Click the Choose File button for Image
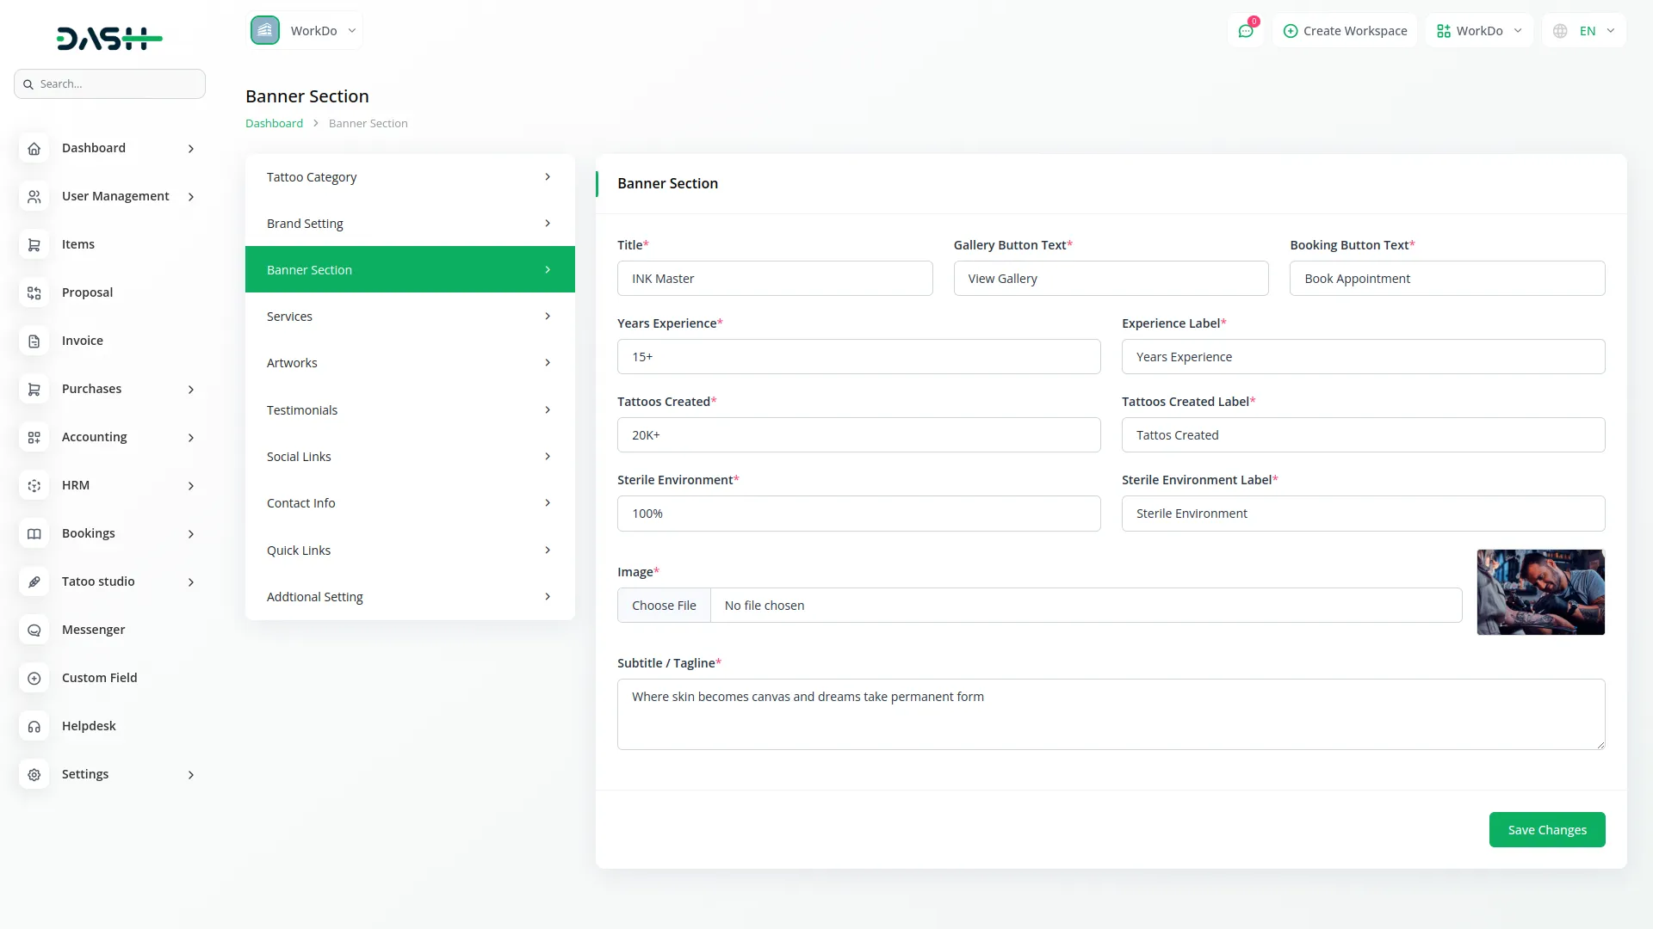 point(664,606)
